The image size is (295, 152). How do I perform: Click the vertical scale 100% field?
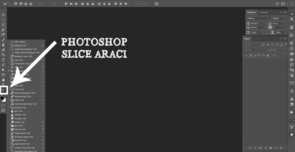(x=256, y=33)
